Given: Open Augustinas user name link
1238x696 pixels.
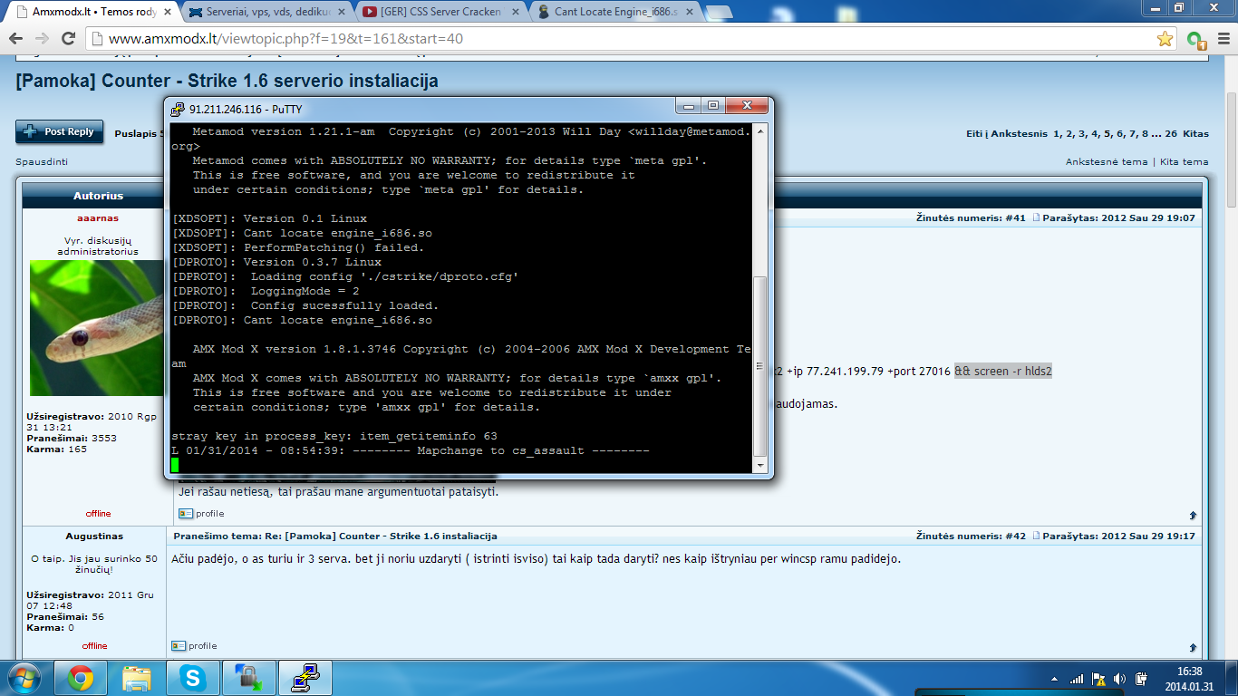Looking at the screenshot, I should pyautogui.click(x=94, y=536).
